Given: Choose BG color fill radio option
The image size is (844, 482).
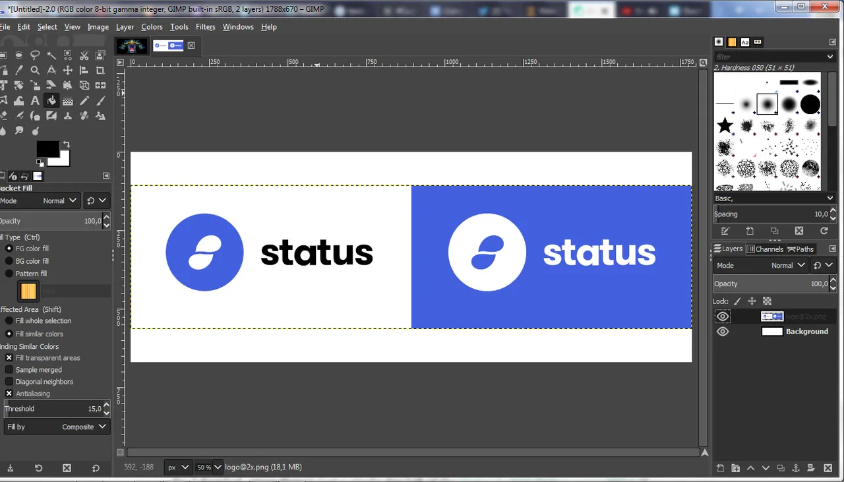Looking at the screenshot, I should pyautogui.click(x=9, y=261).
